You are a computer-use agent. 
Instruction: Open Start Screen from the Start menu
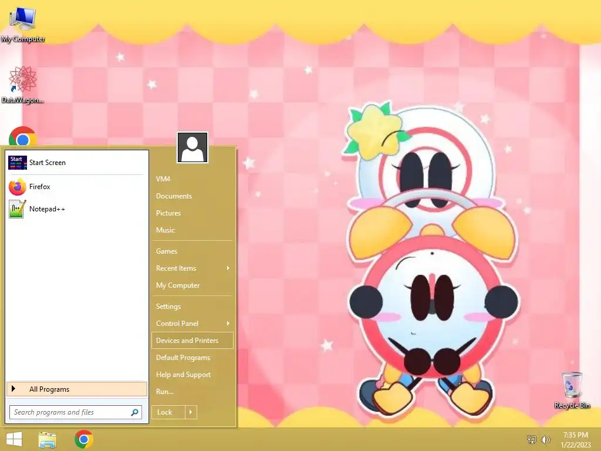coord(77,163)
